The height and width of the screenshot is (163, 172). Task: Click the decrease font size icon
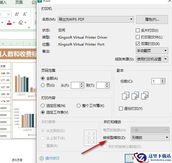(x=25, y=14)
